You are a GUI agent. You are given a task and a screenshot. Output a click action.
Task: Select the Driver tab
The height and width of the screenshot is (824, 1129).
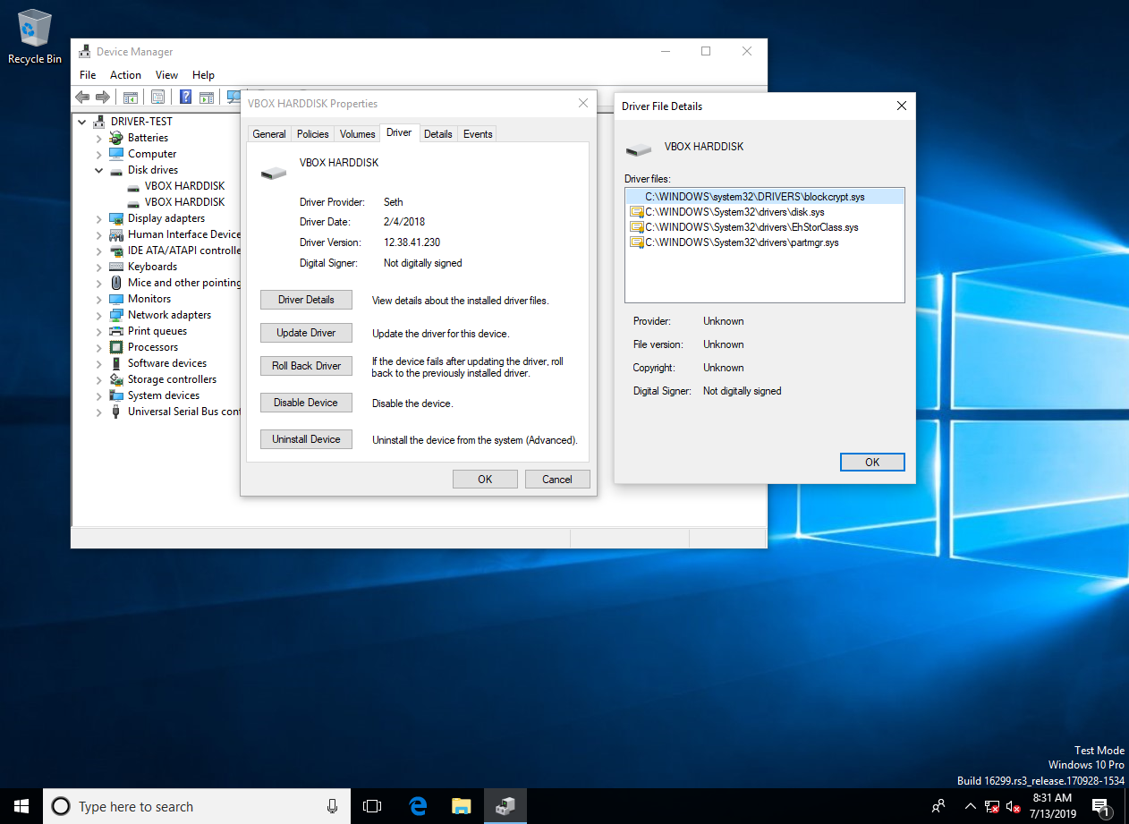click(x=399, y=132)
